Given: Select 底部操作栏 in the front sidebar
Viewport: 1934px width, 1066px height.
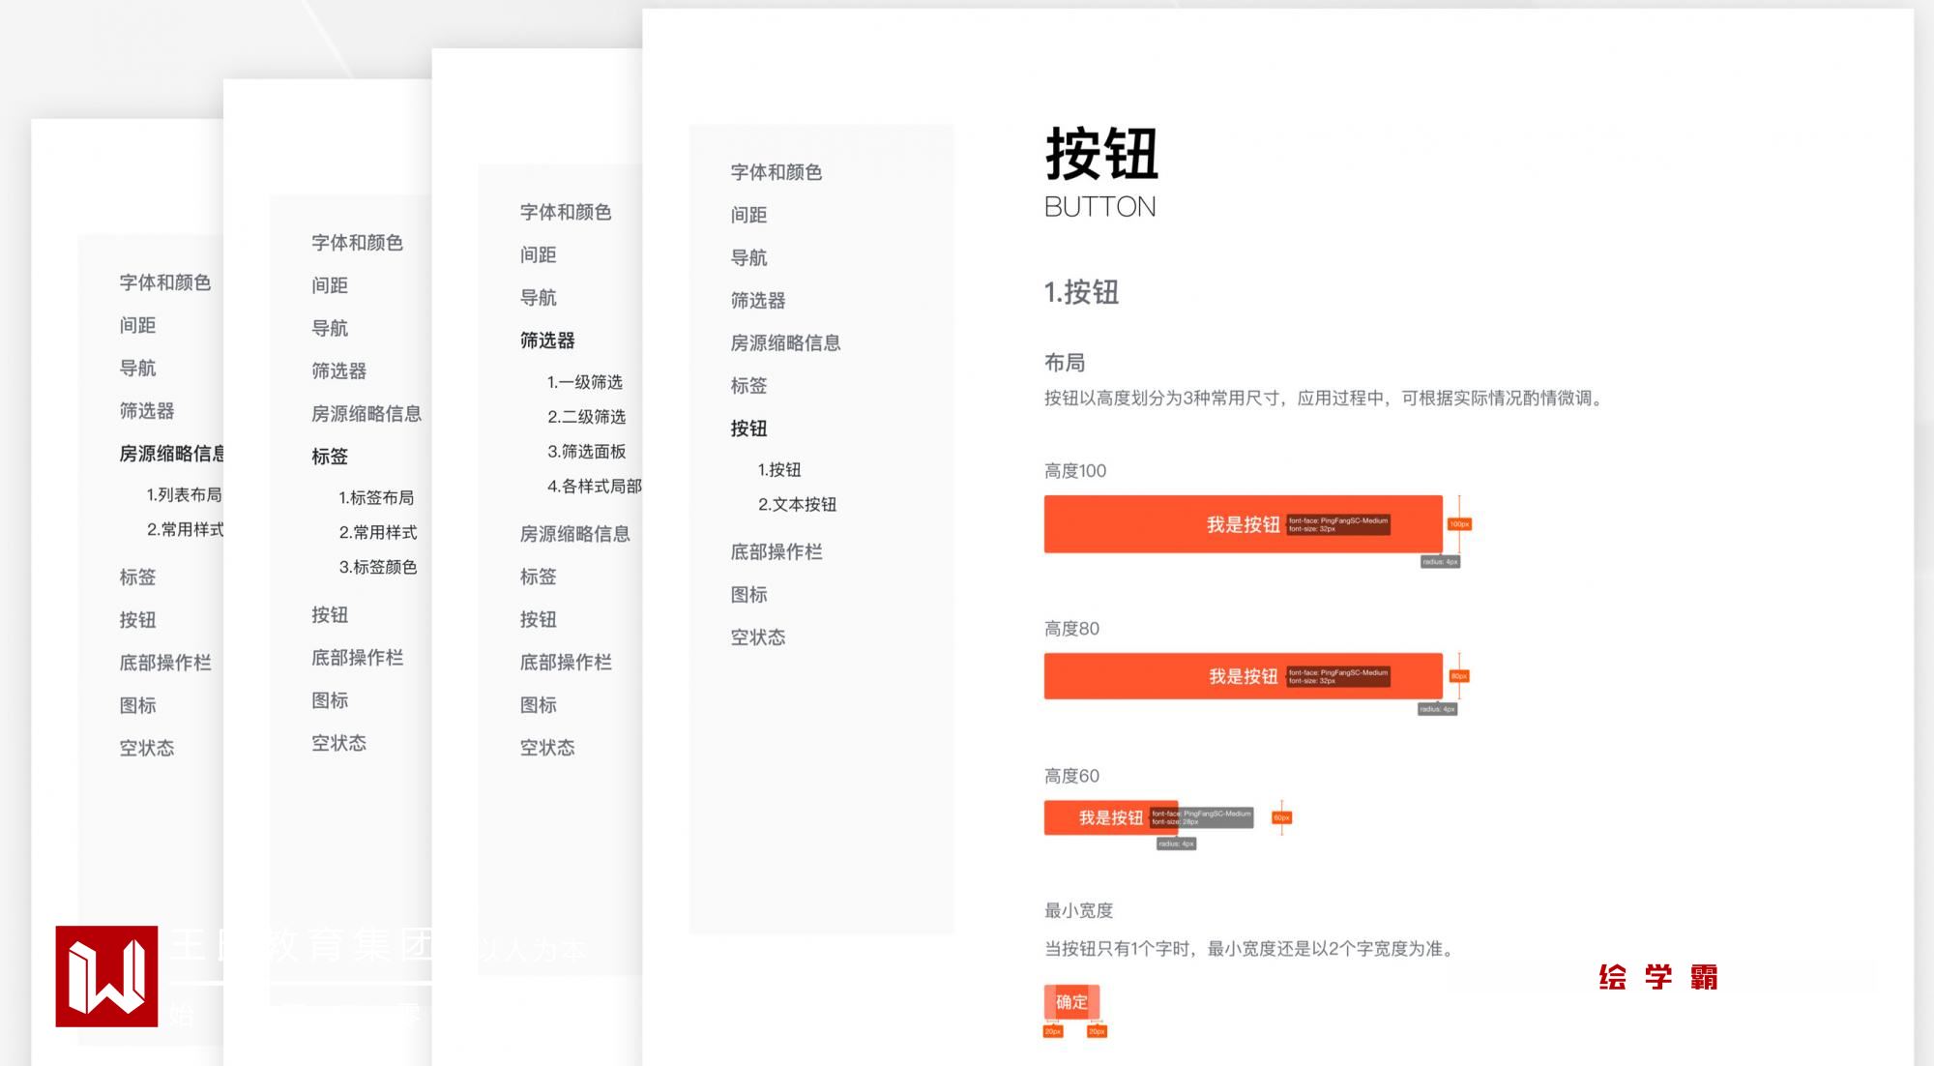Looking at the screenshot, I should (x=776, y=551).
